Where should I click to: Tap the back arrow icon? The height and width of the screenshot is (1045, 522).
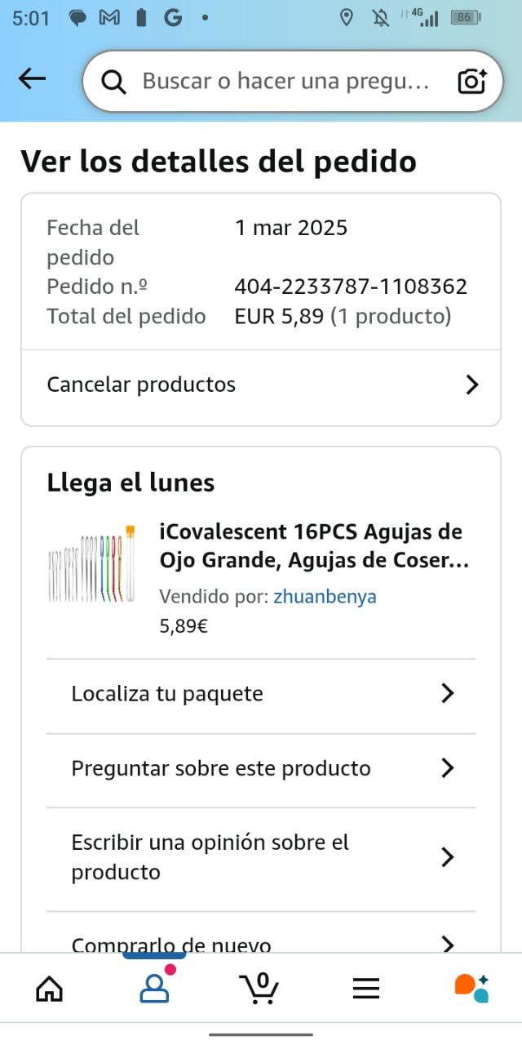tap(33, 78)
